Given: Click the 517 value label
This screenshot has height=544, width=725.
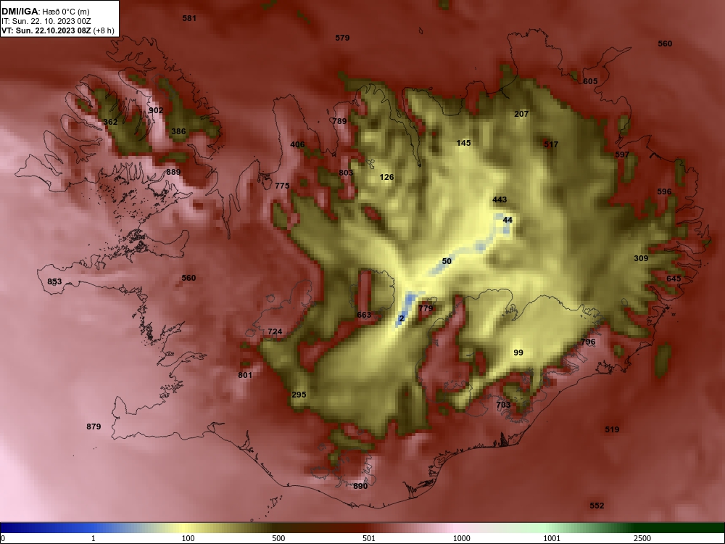Looking at the screenshot, I should [x=551, y=144].
